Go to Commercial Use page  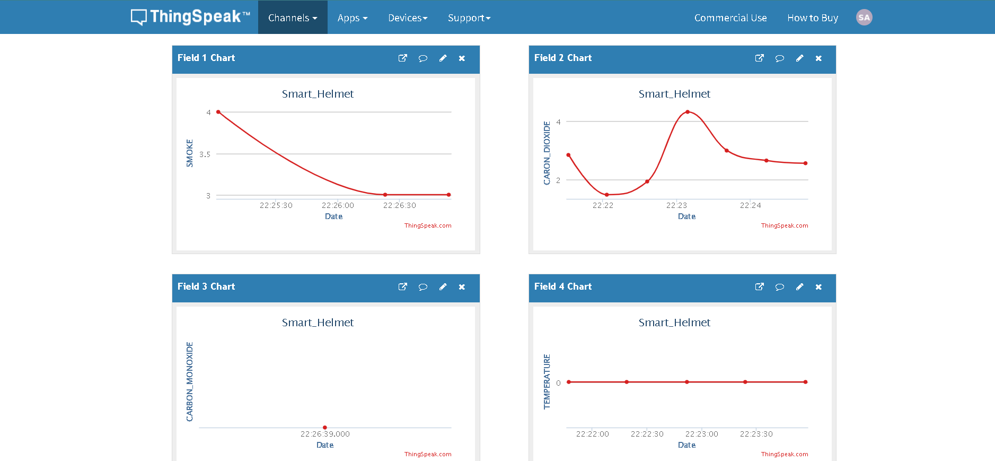point(730,18)
